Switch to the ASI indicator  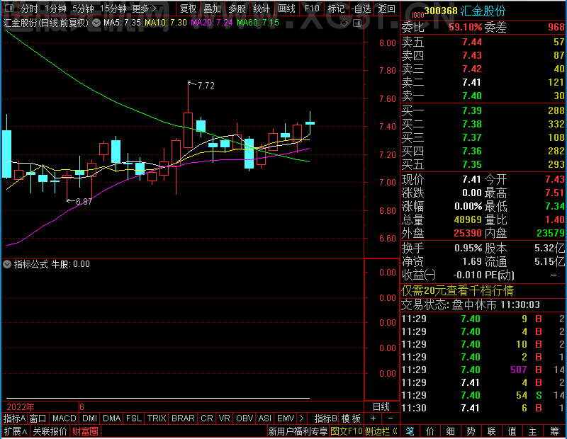[265, 418]
